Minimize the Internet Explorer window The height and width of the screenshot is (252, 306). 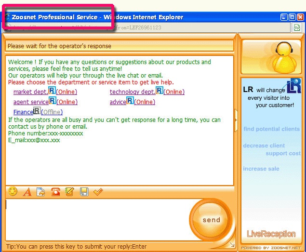284,17
